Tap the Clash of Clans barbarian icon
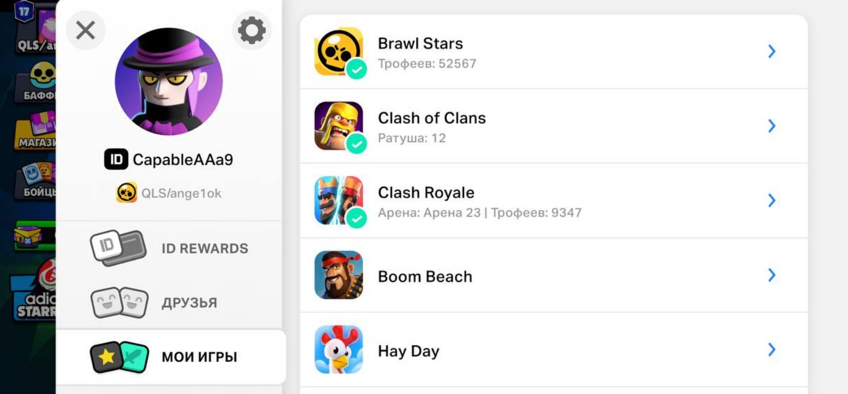The height and width of the screenshot is (394, 848). click(x=339, y=126)
